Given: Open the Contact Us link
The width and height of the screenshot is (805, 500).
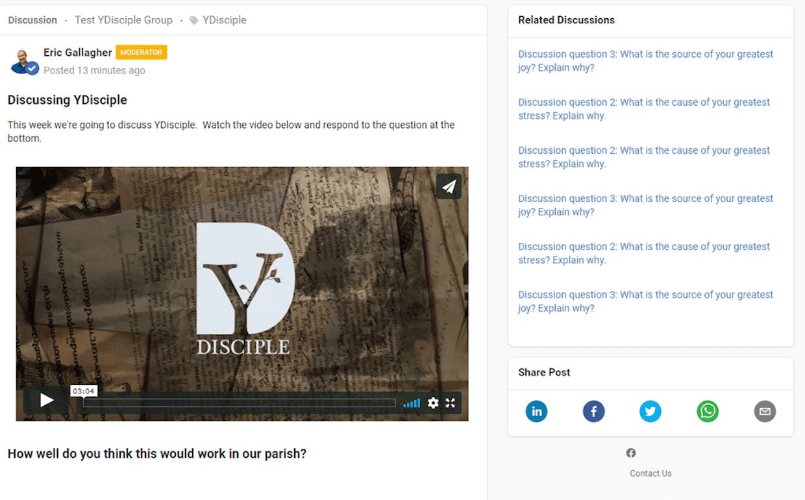Looking at the screenshot, I should 650,473.
